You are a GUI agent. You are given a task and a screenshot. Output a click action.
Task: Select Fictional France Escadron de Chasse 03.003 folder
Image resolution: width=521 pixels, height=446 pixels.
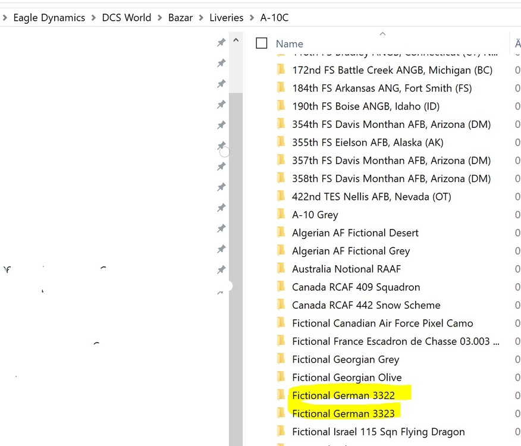click(x=396, y=341)
